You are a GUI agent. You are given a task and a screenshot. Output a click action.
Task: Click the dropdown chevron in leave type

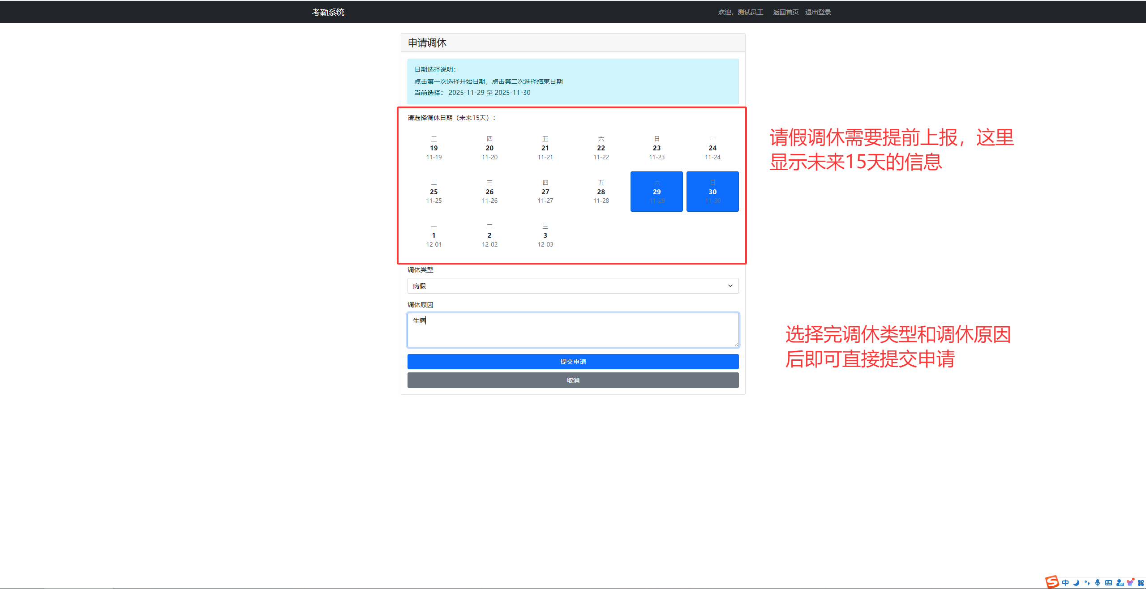730,286
